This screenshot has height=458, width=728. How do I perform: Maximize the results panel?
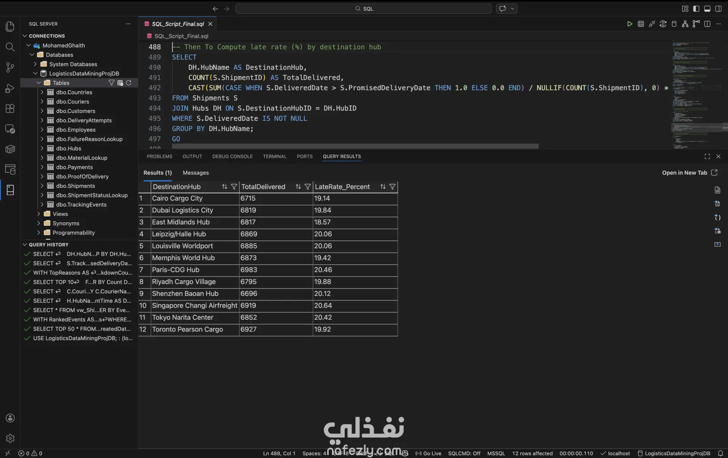[707, 156]
